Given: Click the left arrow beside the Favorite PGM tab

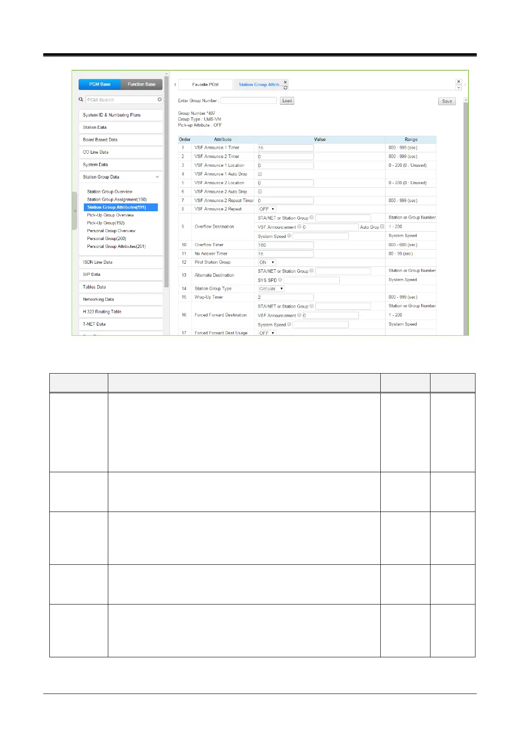Looking at the screenshot, I should click(x=175, y=85).
